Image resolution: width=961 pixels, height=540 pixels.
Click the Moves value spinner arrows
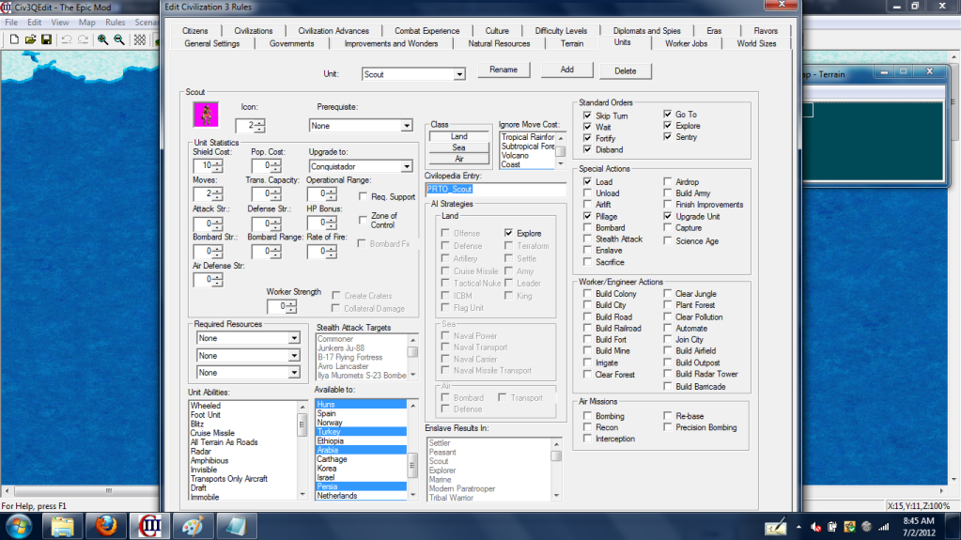(218, 194)
